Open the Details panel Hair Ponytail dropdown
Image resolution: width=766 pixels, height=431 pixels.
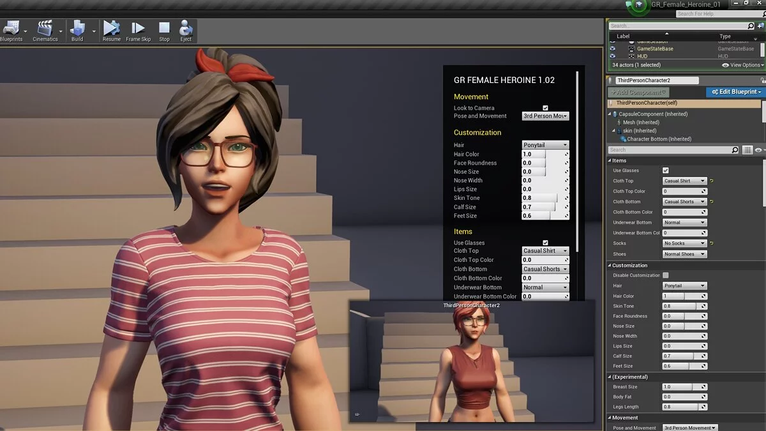coord(684,286)
